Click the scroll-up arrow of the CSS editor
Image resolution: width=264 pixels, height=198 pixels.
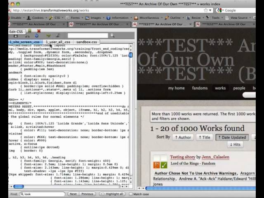point(131,46)
